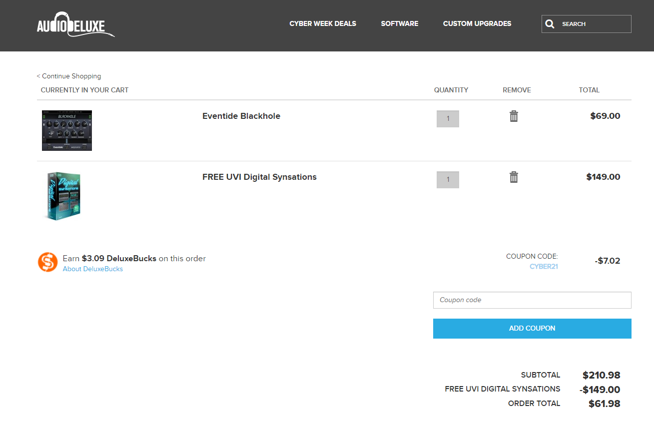Click the Search input box
This screenshot has height=426, width=654.
[587, 24]
